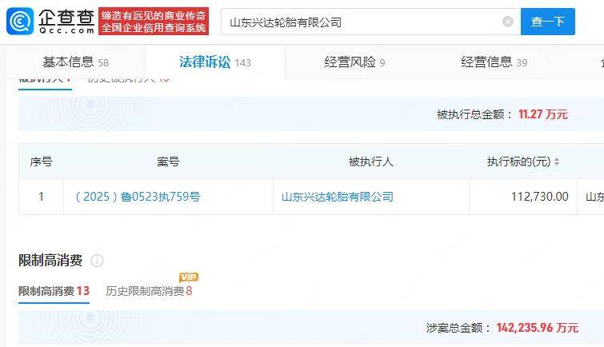The width and height of the screenshot is (604, 347).
Task: Click the 企查查 brand name text
Action: (x=66, y=17)
